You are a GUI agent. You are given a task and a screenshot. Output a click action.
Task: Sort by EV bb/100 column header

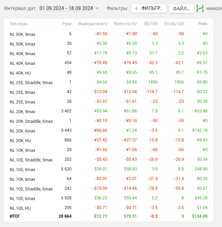(174, 23)
